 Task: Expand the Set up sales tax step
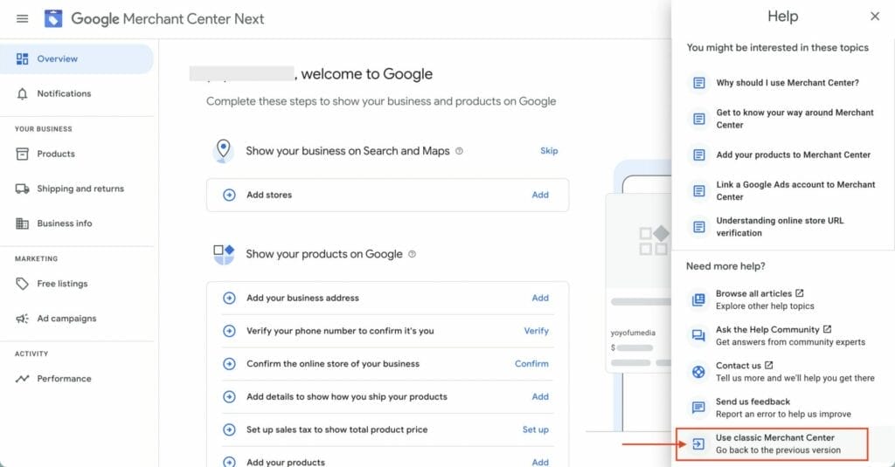pyautogui.click(x=230, y=429)
